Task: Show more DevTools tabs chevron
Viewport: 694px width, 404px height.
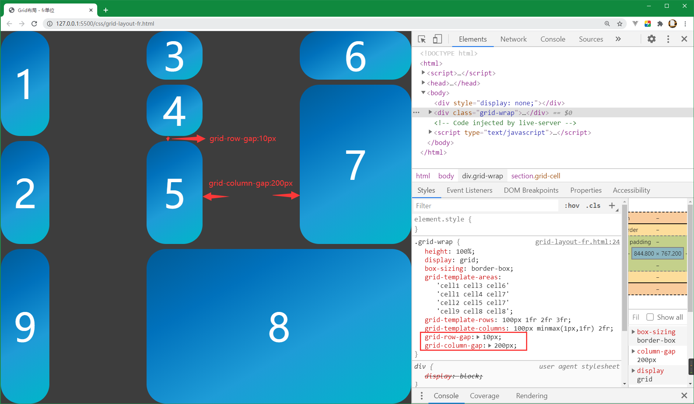Action: tap(618, 39)
